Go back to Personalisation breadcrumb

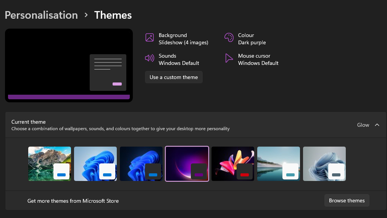[x=41, y=15]
